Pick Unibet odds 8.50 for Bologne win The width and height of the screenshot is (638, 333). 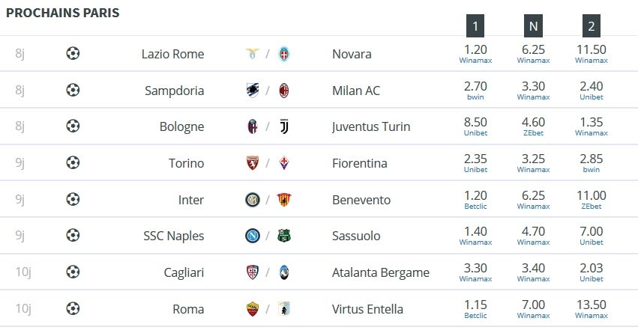pos(475,126)
